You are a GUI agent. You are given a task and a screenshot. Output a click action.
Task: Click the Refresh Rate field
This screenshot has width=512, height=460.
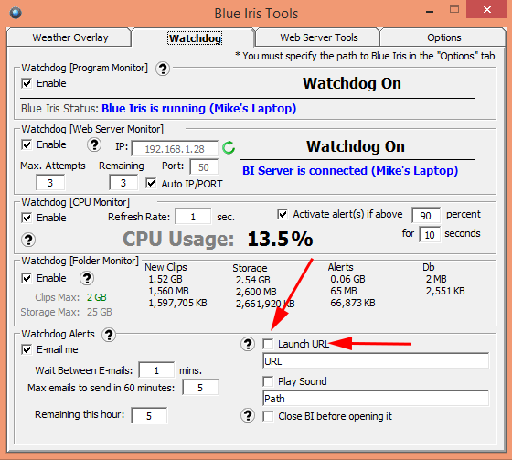click(x=193, y=217)
